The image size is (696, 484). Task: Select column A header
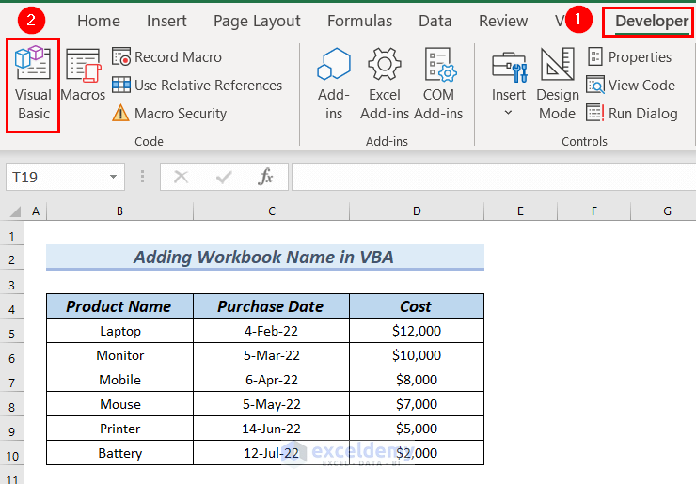point(36,211)
